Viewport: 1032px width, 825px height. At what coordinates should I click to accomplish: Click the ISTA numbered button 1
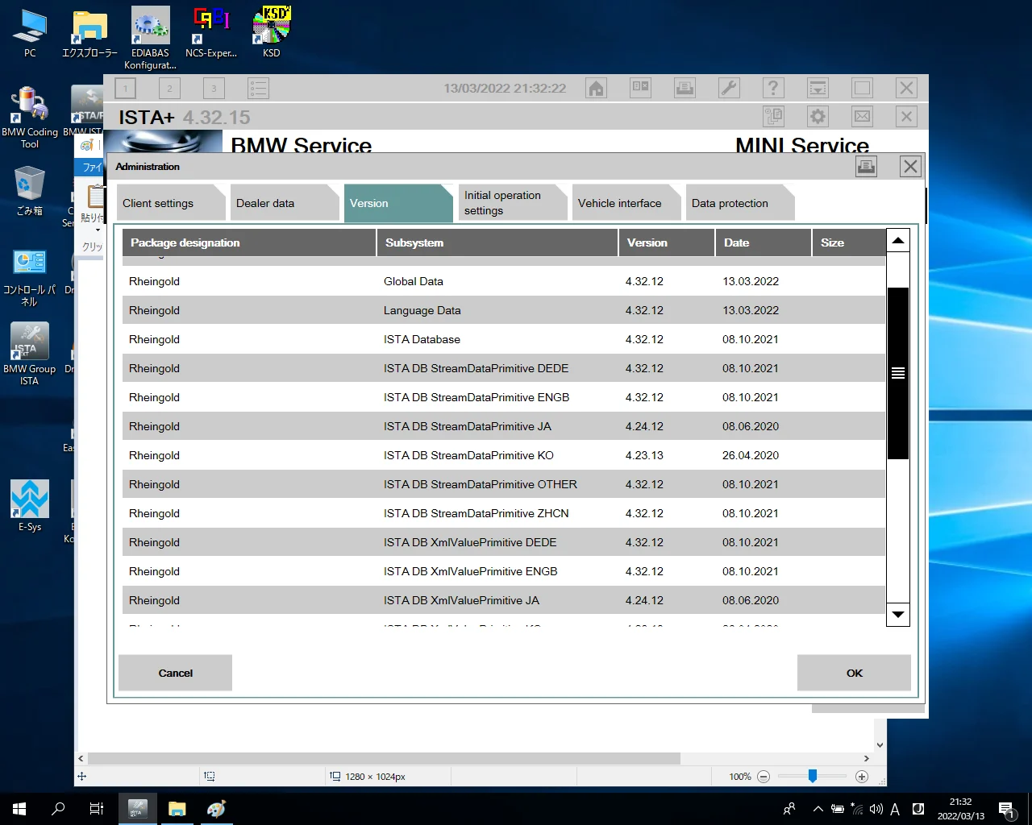[125, 88]
